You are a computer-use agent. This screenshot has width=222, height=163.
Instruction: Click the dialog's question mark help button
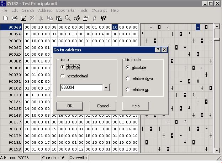[x=158, y=50]
